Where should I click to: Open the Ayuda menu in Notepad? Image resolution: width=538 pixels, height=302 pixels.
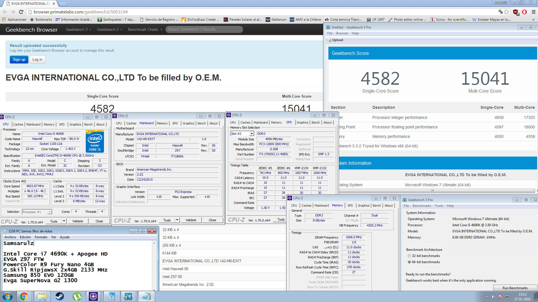[x=64, y=237]
